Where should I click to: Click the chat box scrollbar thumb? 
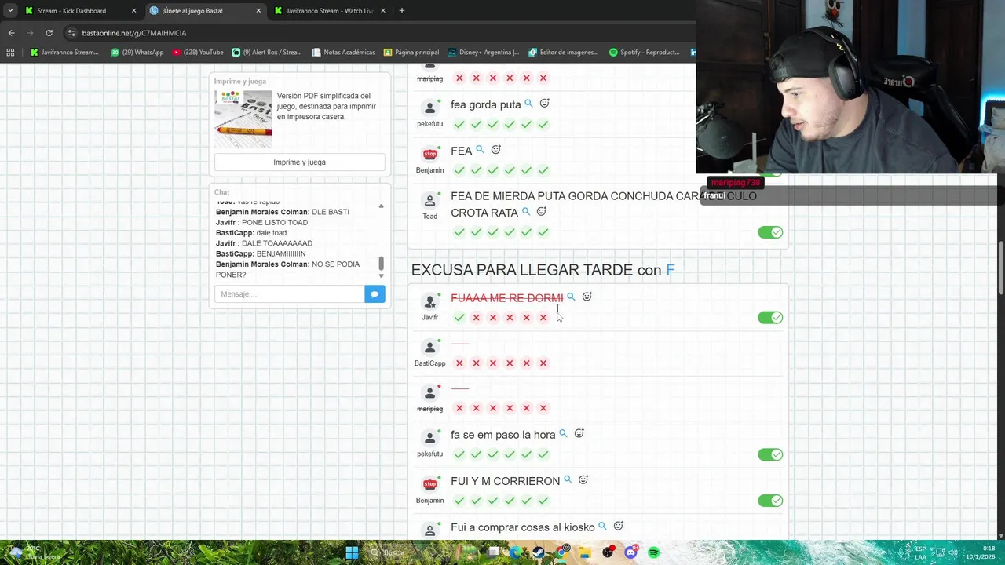(381, 264)
